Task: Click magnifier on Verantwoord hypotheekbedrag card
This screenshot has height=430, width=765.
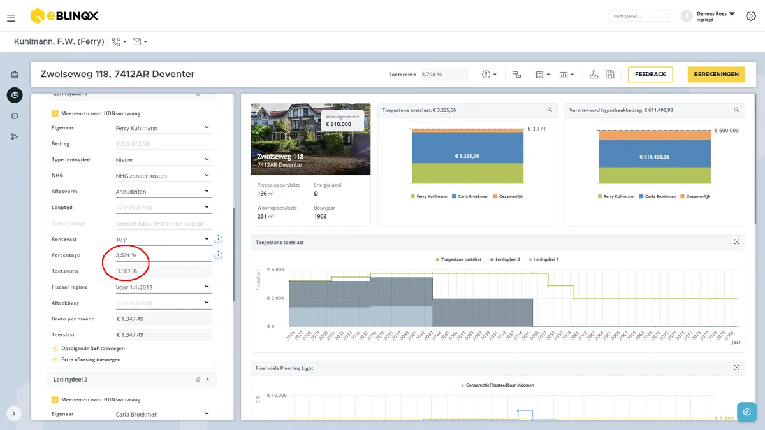Action: [x=737, y=110]
